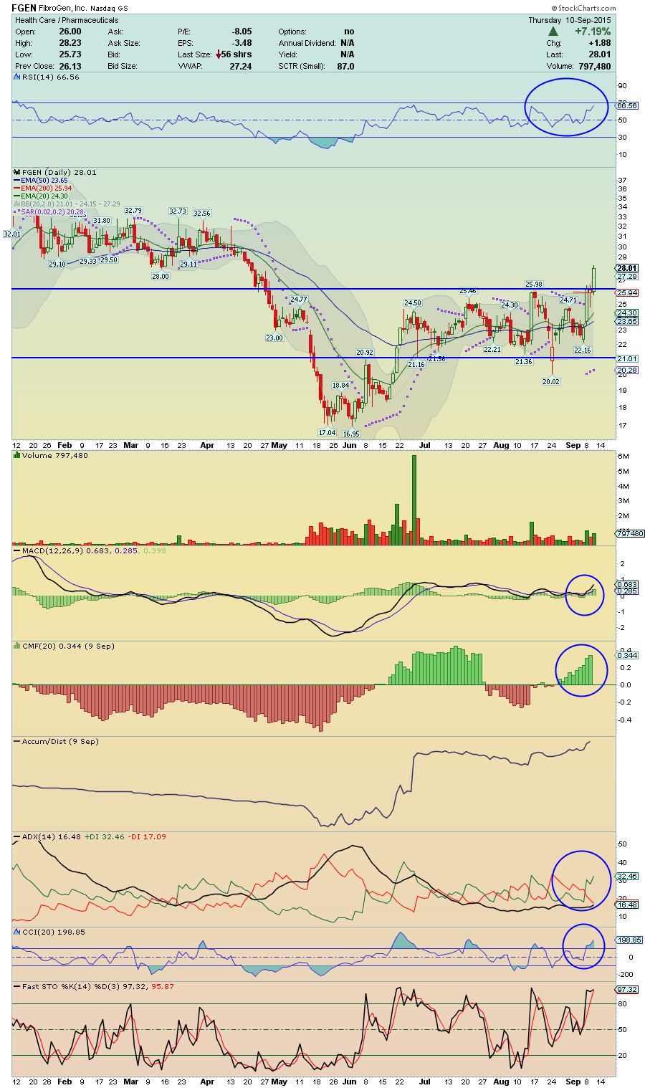Click the Options value no

click(x=349, y=32)
